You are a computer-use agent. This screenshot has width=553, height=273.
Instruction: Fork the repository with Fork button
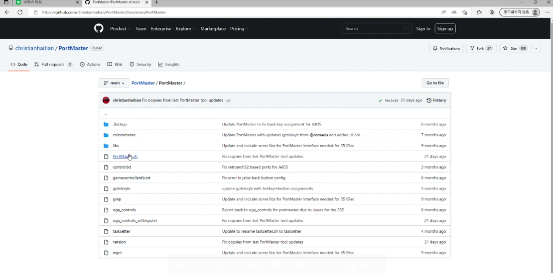(481, 48)
